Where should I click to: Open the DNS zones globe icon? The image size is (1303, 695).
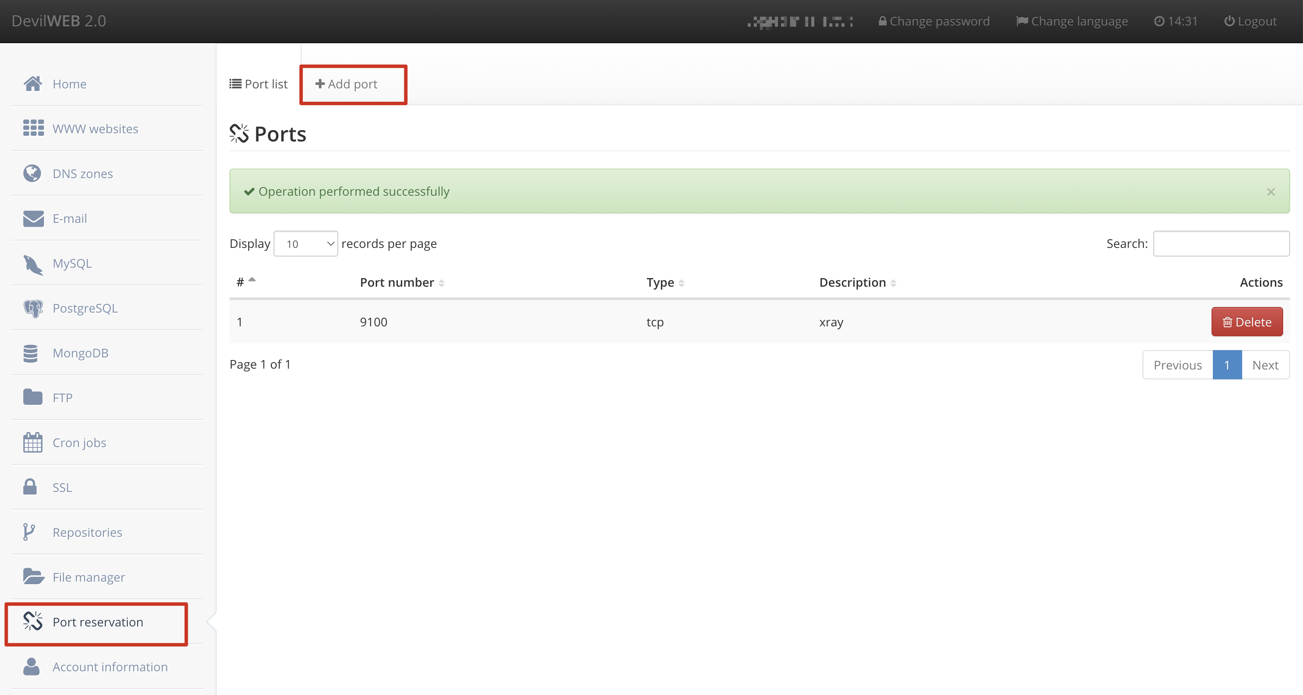point(32,173)
